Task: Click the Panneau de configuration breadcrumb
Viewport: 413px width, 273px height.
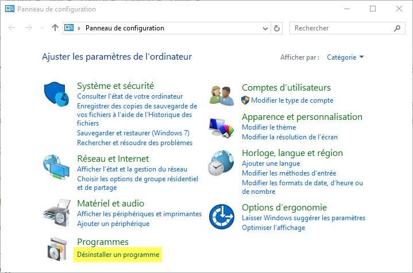Action: [x=125, y=28]
